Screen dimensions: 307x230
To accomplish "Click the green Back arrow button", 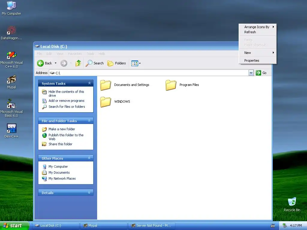I will (40, 63).
